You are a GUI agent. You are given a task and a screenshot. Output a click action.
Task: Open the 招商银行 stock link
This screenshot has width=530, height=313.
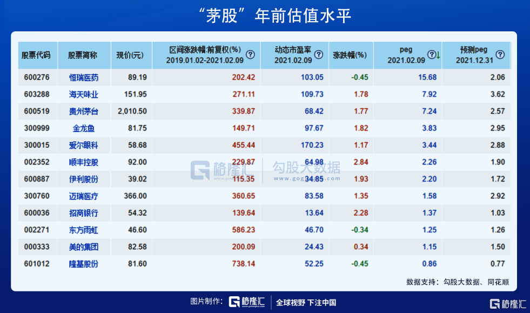[x=84, y=213]
